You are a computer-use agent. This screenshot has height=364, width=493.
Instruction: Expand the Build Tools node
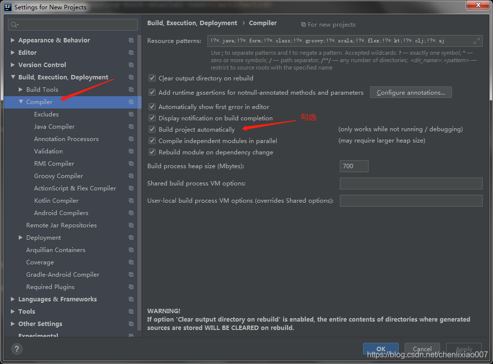tap(20, 89)
